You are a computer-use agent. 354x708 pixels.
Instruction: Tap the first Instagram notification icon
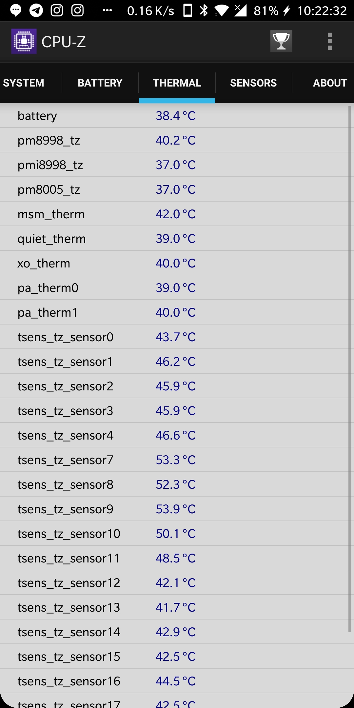click(57, 10)
